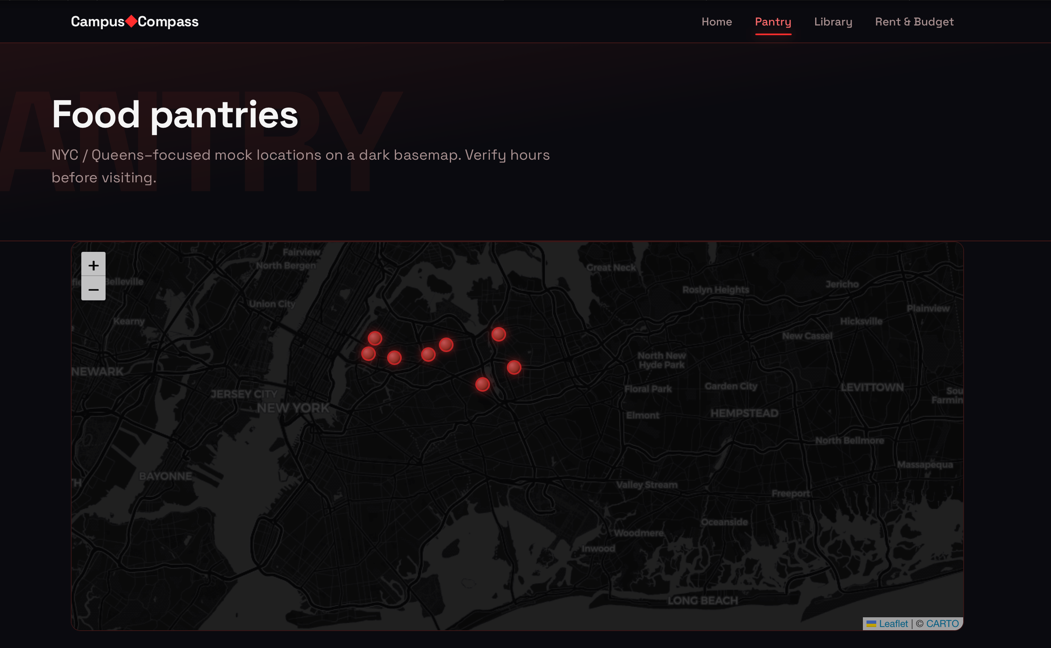
Task: Open the Rent & Budget page
Action: tap(914, 22)
